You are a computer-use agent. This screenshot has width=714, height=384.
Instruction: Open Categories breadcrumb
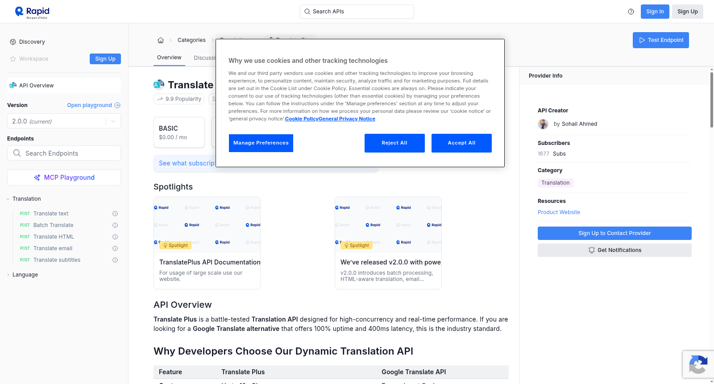tap(191, 40)
